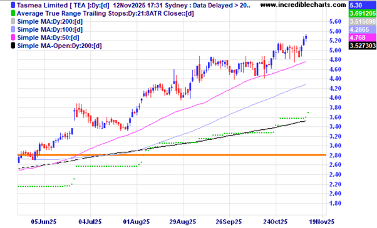Image resolution: width=377 pixels, height=228 pixels.
Task: Click the orange horizontal line at 2.80
Action: pyautogui.click(x=172, y=155)
